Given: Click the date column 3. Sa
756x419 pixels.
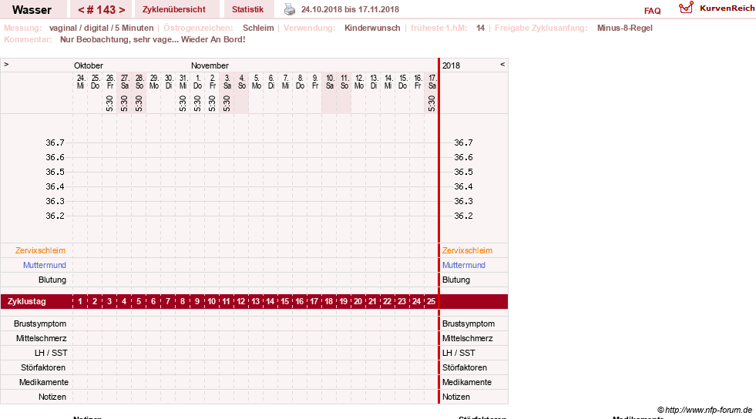Looking at the screenshot, I should pos(227,82).
